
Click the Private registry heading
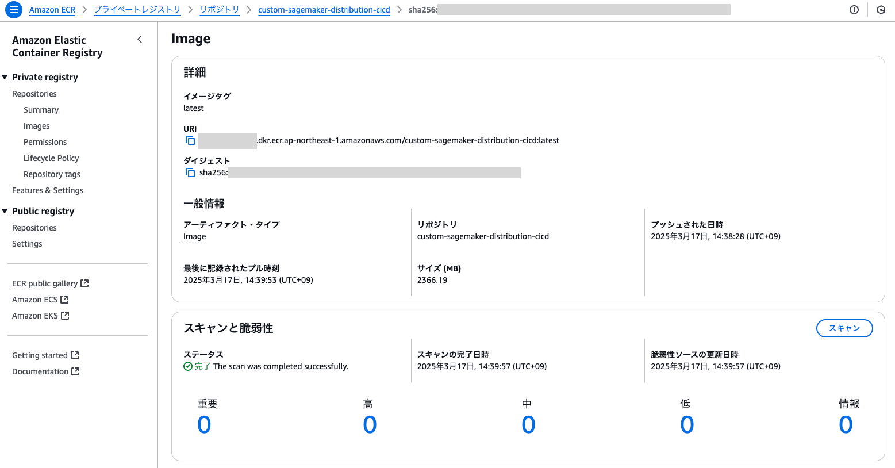pyautogui.click(x=45, y=77)
